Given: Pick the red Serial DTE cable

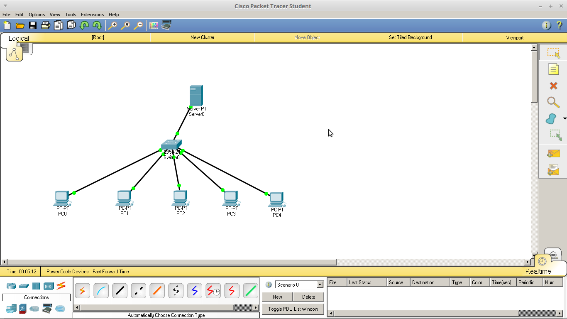Looking at the screenshot, I should tap(232, 291).
